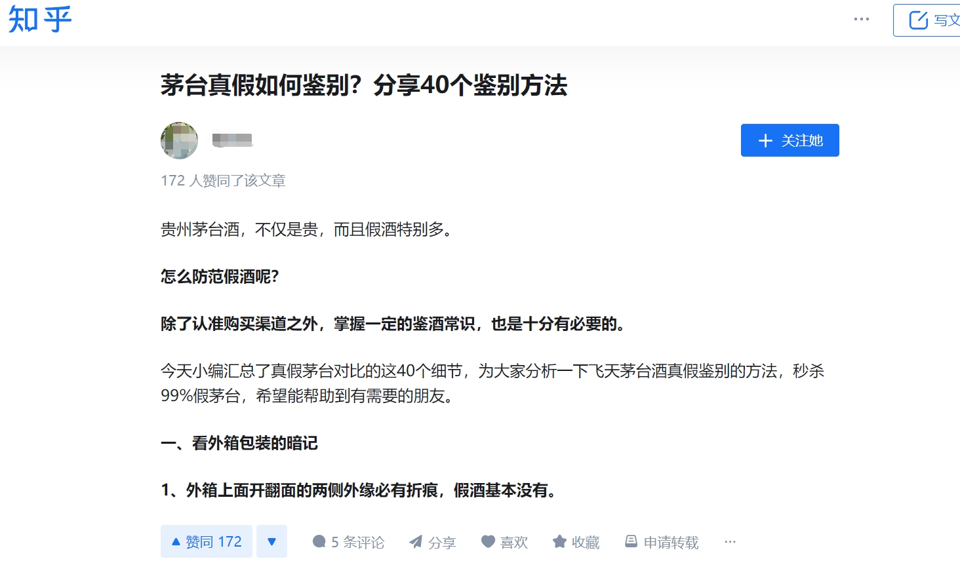Click the 172 人赞同了该文章 text

pos(223,180)
